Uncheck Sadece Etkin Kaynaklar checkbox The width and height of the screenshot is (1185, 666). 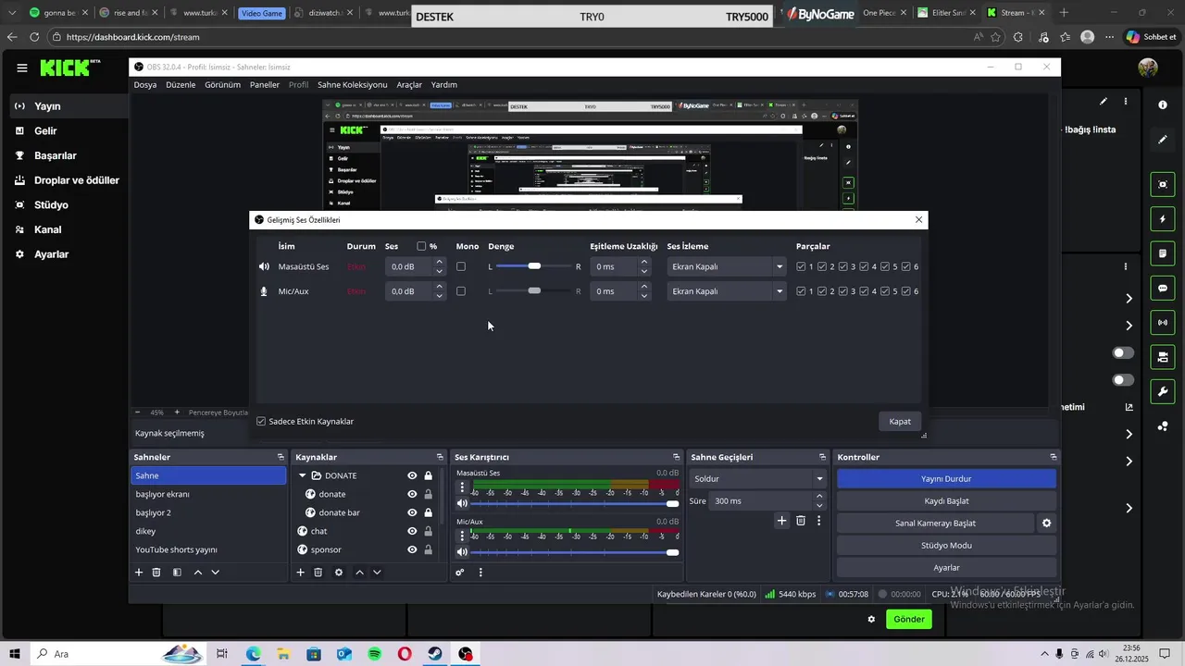tap(261, 421)
